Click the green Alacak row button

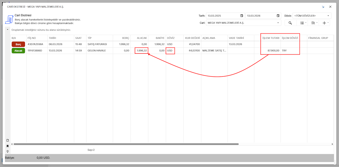click(18, 51)
